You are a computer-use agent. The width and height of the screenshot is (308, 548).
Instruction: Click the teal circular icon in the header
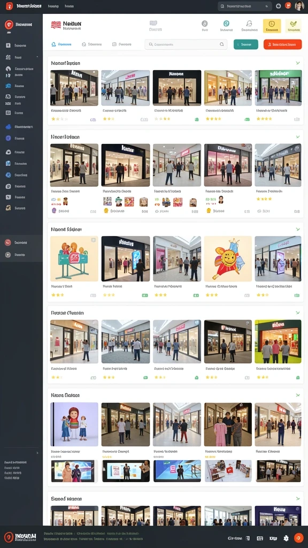point(226,24)
